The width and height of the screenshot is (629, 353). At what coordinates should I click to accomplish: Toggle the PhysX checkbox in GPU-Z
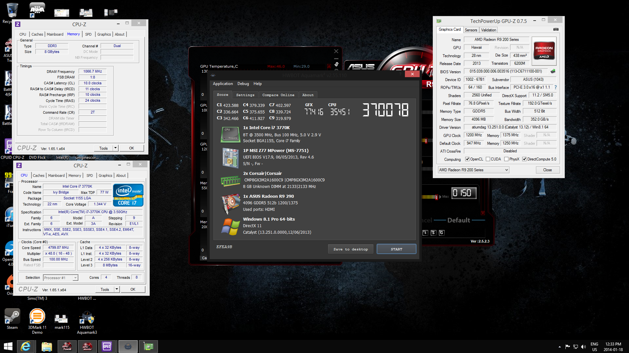(x=506, y=159)
